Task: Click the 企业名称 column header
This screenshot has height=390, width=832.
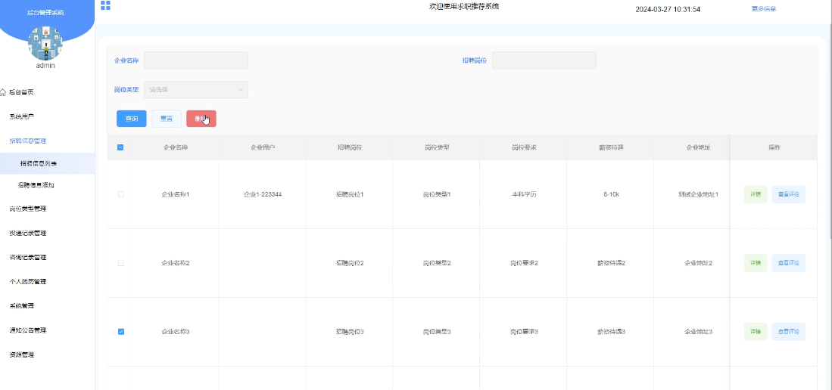Action: point(175,147)
